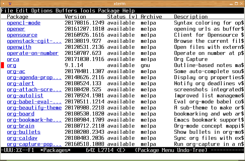
Task: Click the Package Menu Undo-Tree mode indicator
Action: tap(171, 150)
